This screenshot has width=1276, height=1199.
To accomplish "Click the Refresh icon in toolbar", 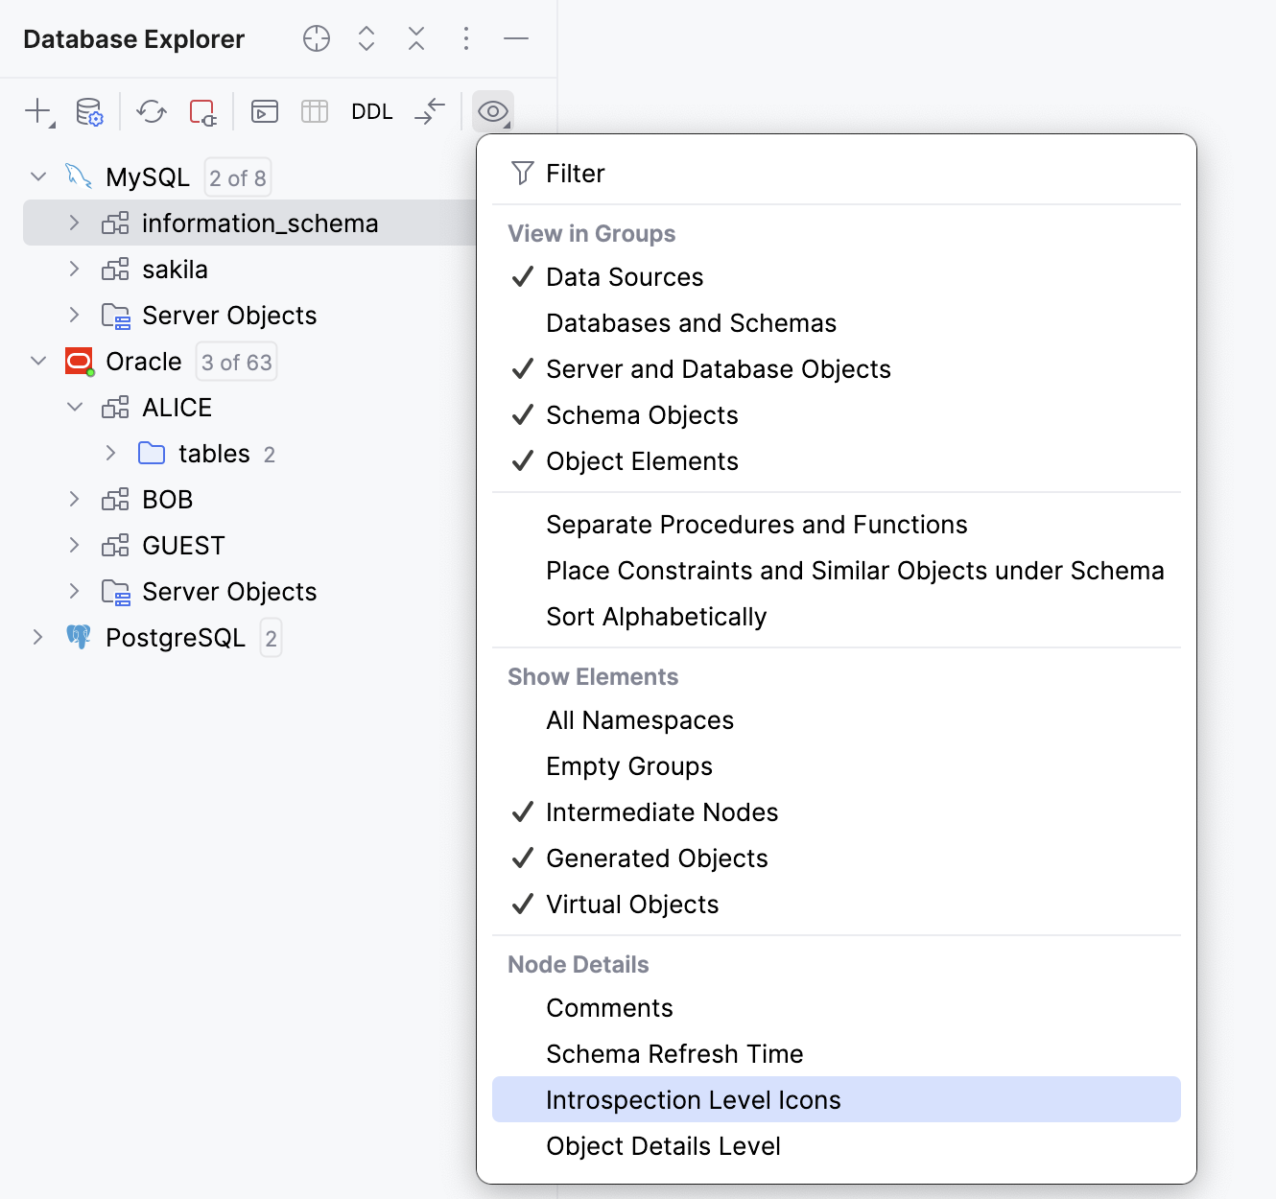I will pos(152,111).
